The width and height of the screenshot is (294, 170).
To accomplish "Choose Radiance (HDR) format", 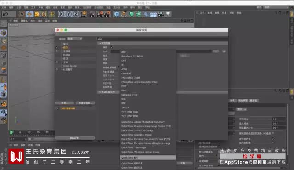I will tap(130, 95).
